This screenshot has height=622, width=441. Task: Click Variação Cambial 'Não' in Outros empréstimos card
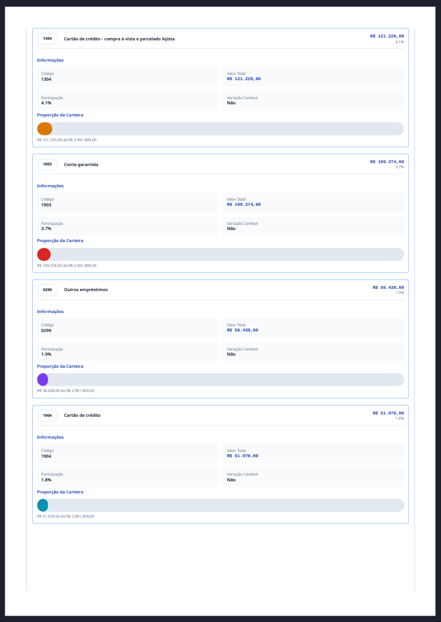pos(313,352)
